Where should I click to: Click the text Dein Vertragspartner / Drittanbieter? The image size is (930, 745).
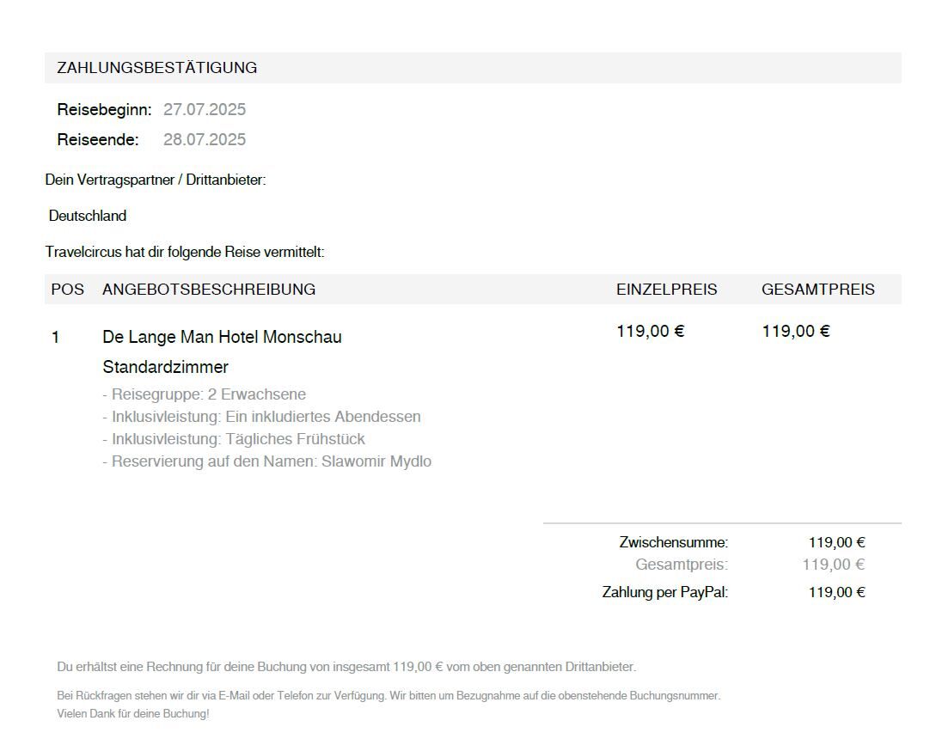156,180
